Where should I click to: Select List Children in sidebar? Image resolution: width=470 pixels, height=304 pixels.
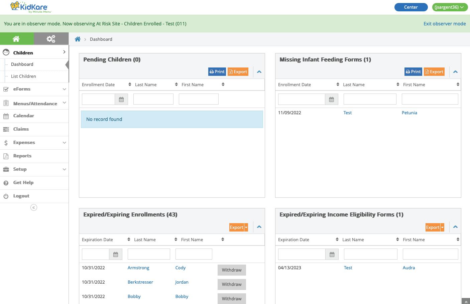point(23,76)
